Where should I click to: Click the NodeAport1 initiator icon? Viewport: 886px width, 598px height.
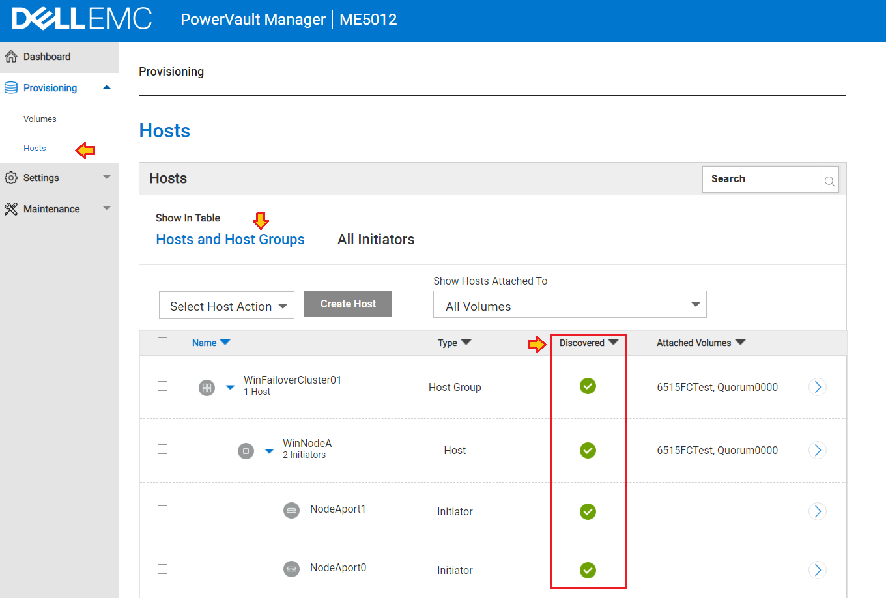[291, 511]
